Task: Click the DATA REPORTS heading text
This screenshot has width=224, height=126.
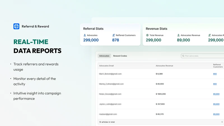Action: tap(38, 51)
